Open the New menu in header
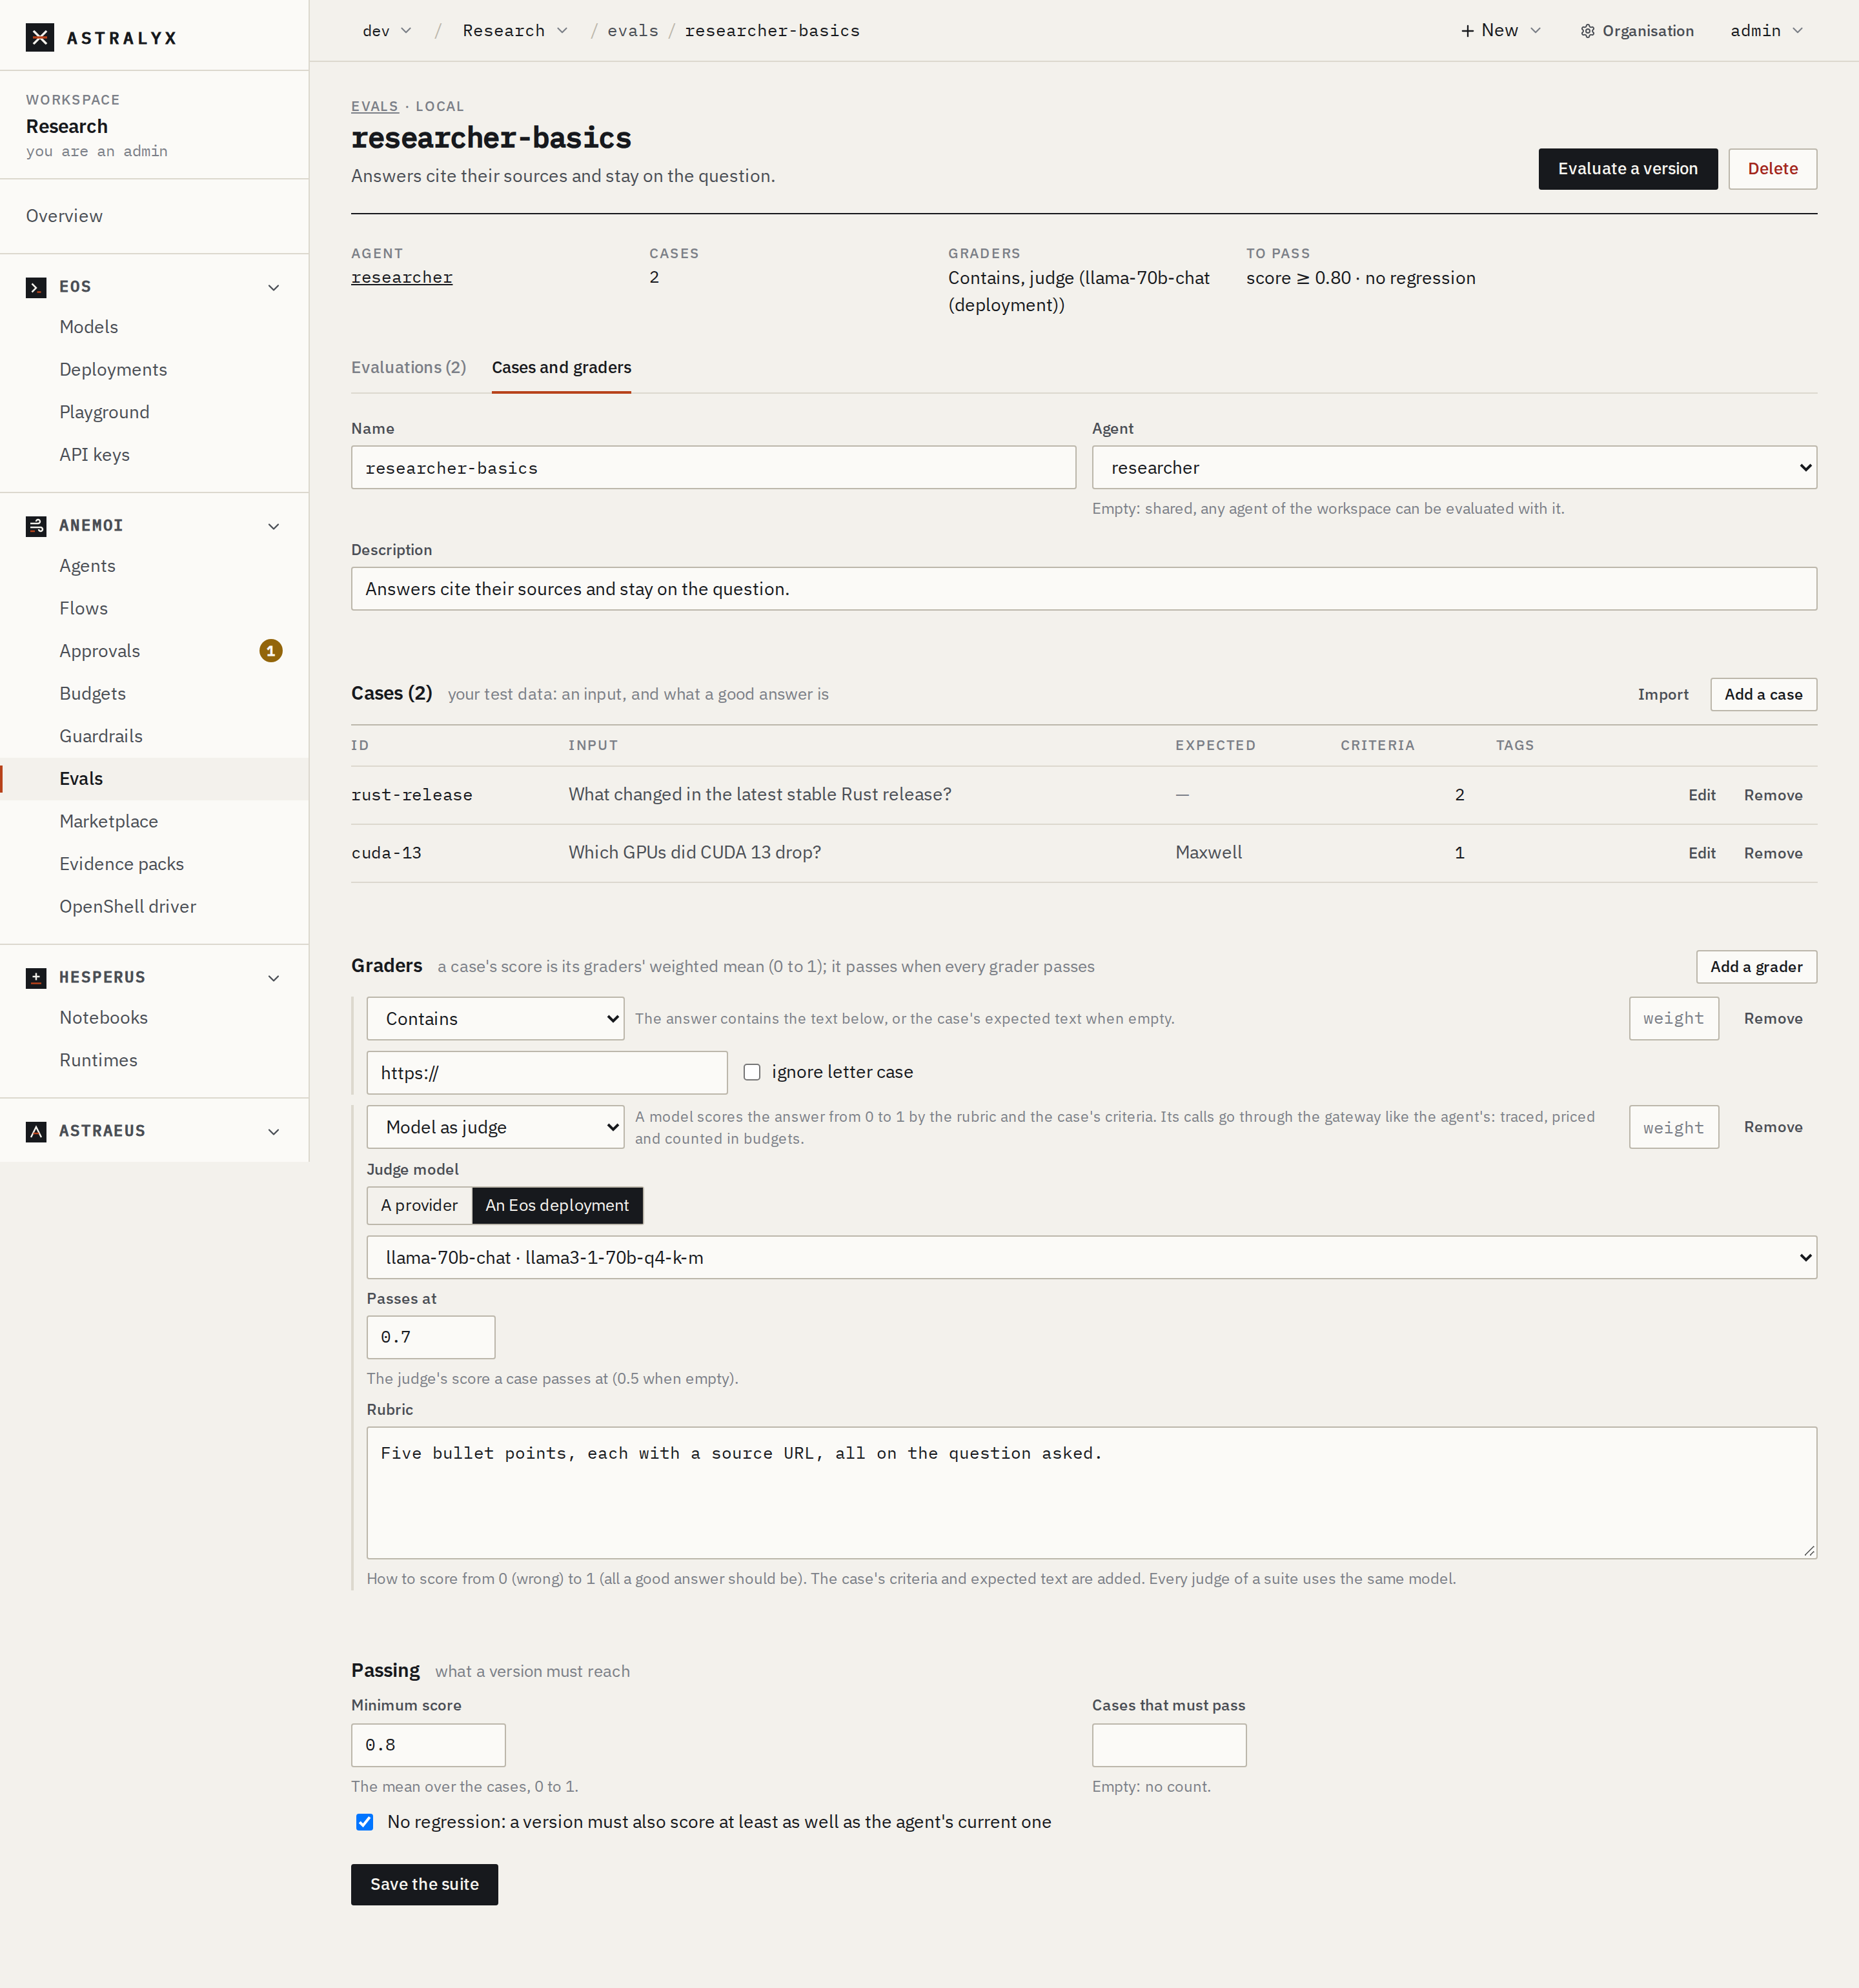 1501,31
